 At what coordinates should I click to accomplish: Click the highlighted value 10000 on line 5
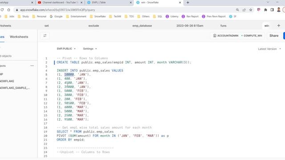coord(69,75)
